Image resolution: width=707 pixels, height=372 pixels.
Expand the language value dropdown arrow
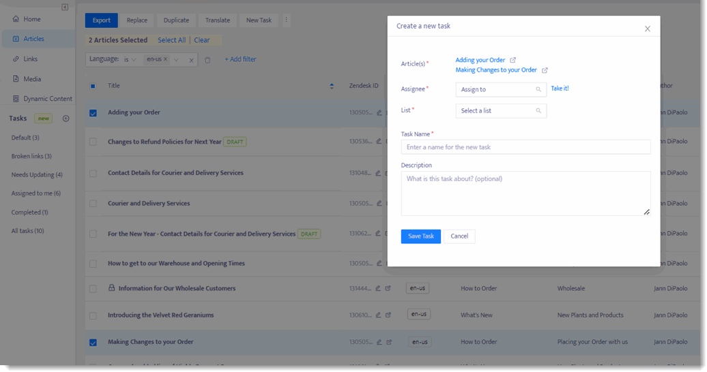pyautogui.click(x=176, y=59)
